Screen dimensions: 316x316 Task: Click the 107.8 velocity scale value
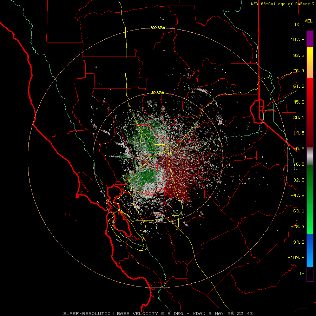point(297,39)
